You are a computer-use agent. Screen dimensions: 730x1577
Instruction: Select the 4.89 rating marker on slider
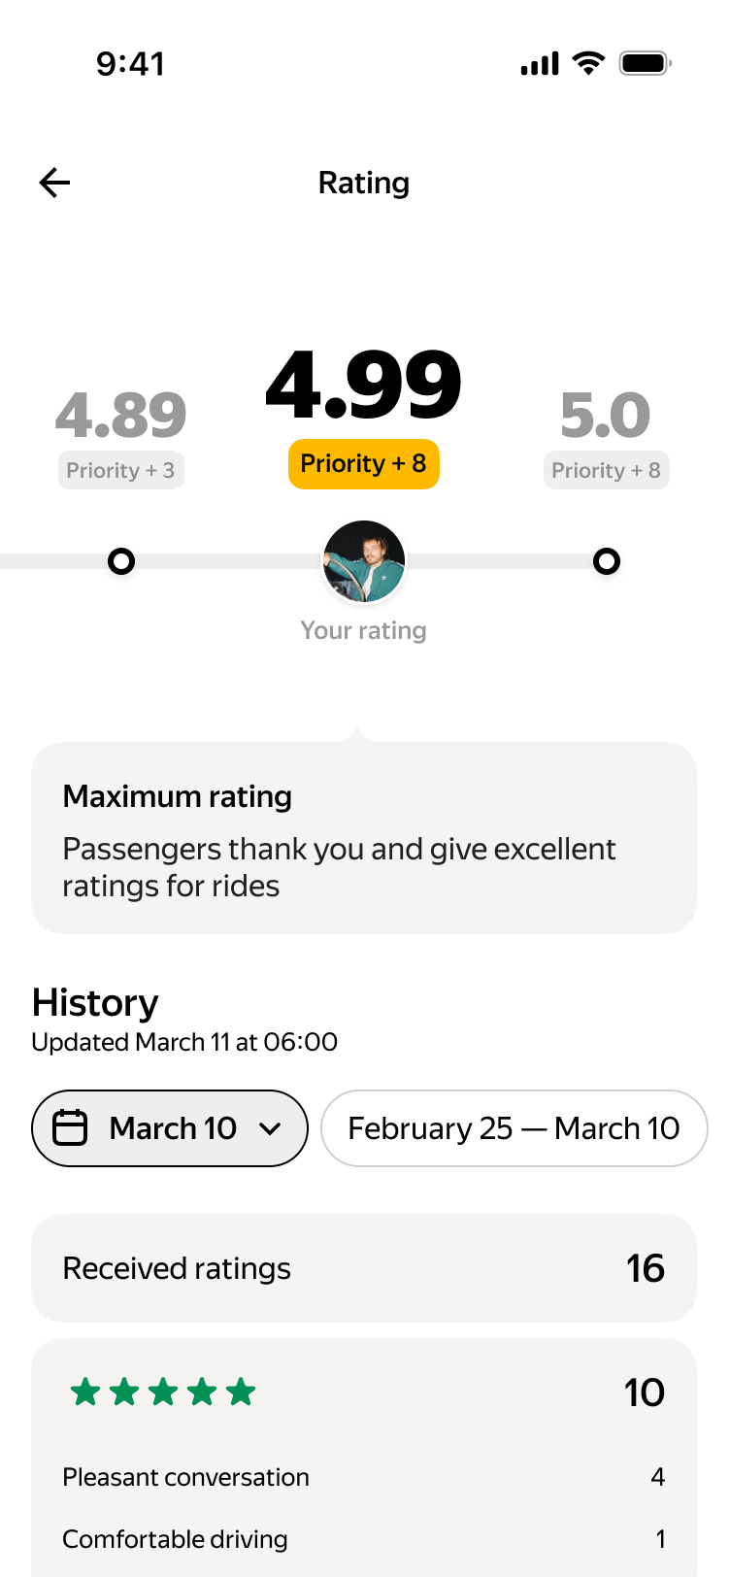pyautogui.click(x=121, y=561)
